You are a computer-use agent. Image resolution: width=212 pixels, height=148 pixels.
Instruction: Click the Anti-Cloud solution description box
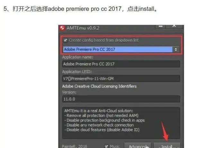coord(121,123)
